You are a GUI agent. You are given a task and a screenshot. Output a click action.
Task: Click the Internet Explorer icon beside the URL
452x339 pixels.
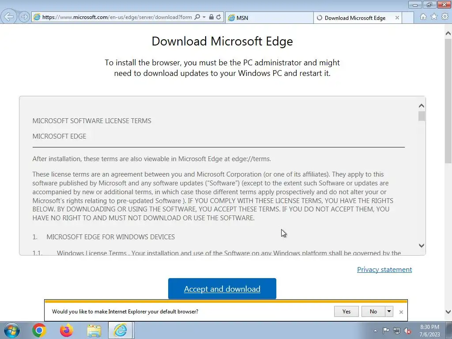[37, 17]
